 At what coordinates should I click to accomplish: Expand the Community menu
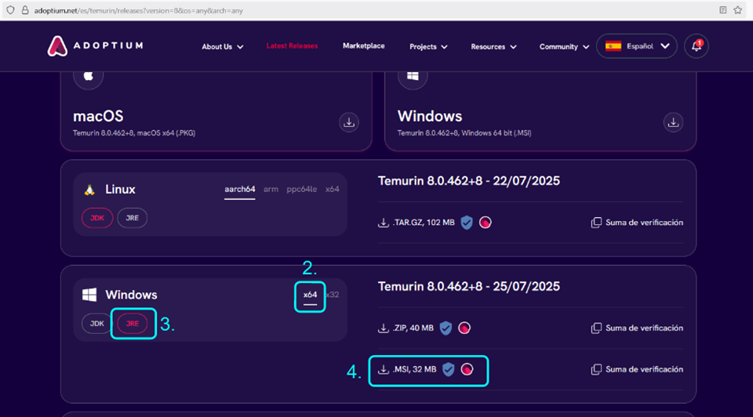pos(564,46)
